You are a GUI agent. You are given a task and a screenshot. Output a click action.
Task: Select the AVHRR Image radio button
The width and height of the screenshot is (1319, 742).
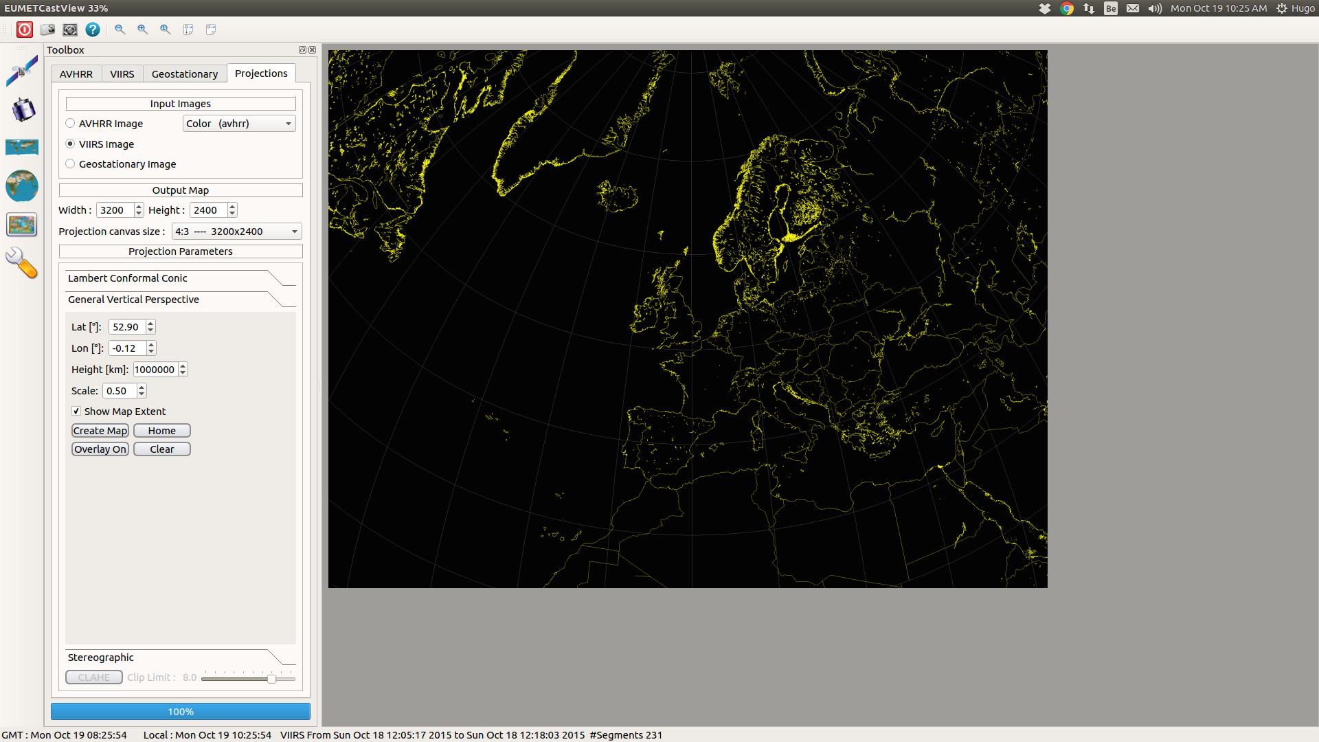70,124
